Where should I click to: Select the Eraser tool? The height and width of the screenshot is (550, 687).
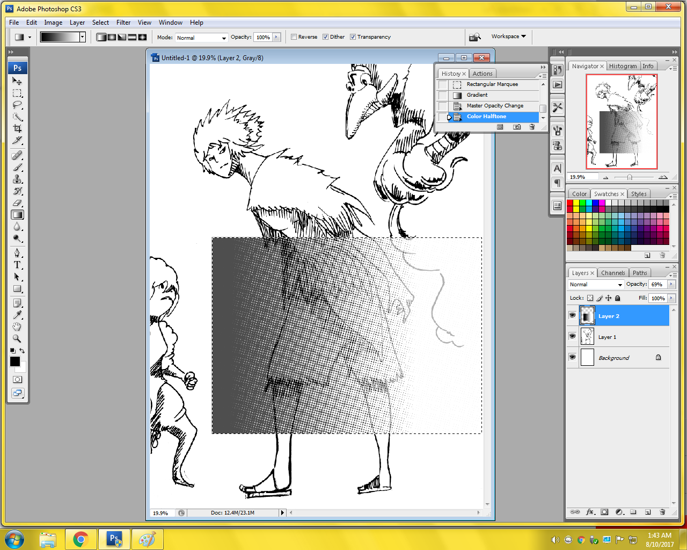[x=17, y=202]
